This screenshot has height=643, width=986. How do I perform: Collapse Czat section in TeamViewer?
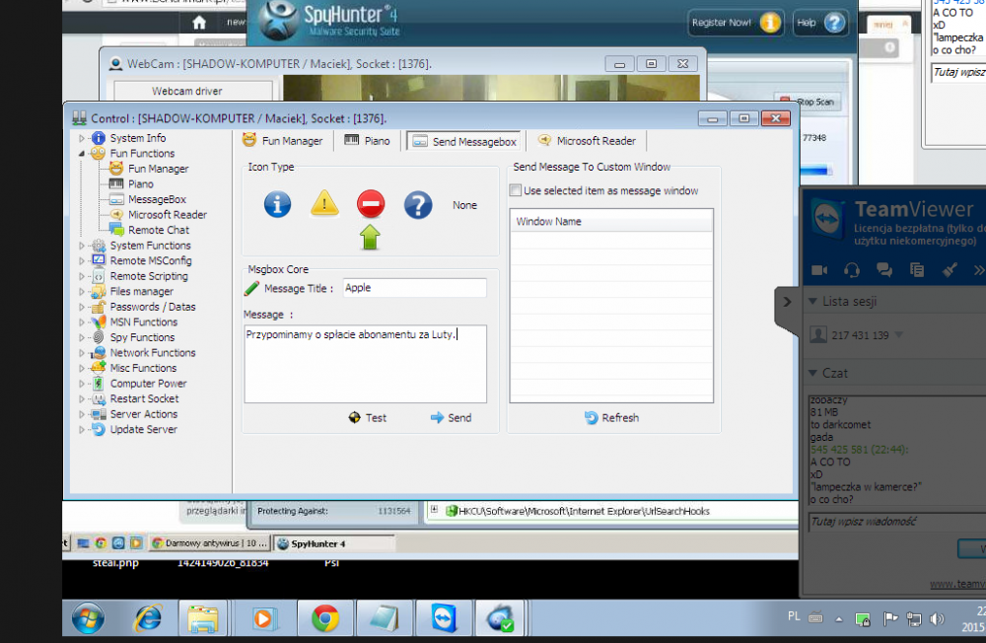point(812,373)
